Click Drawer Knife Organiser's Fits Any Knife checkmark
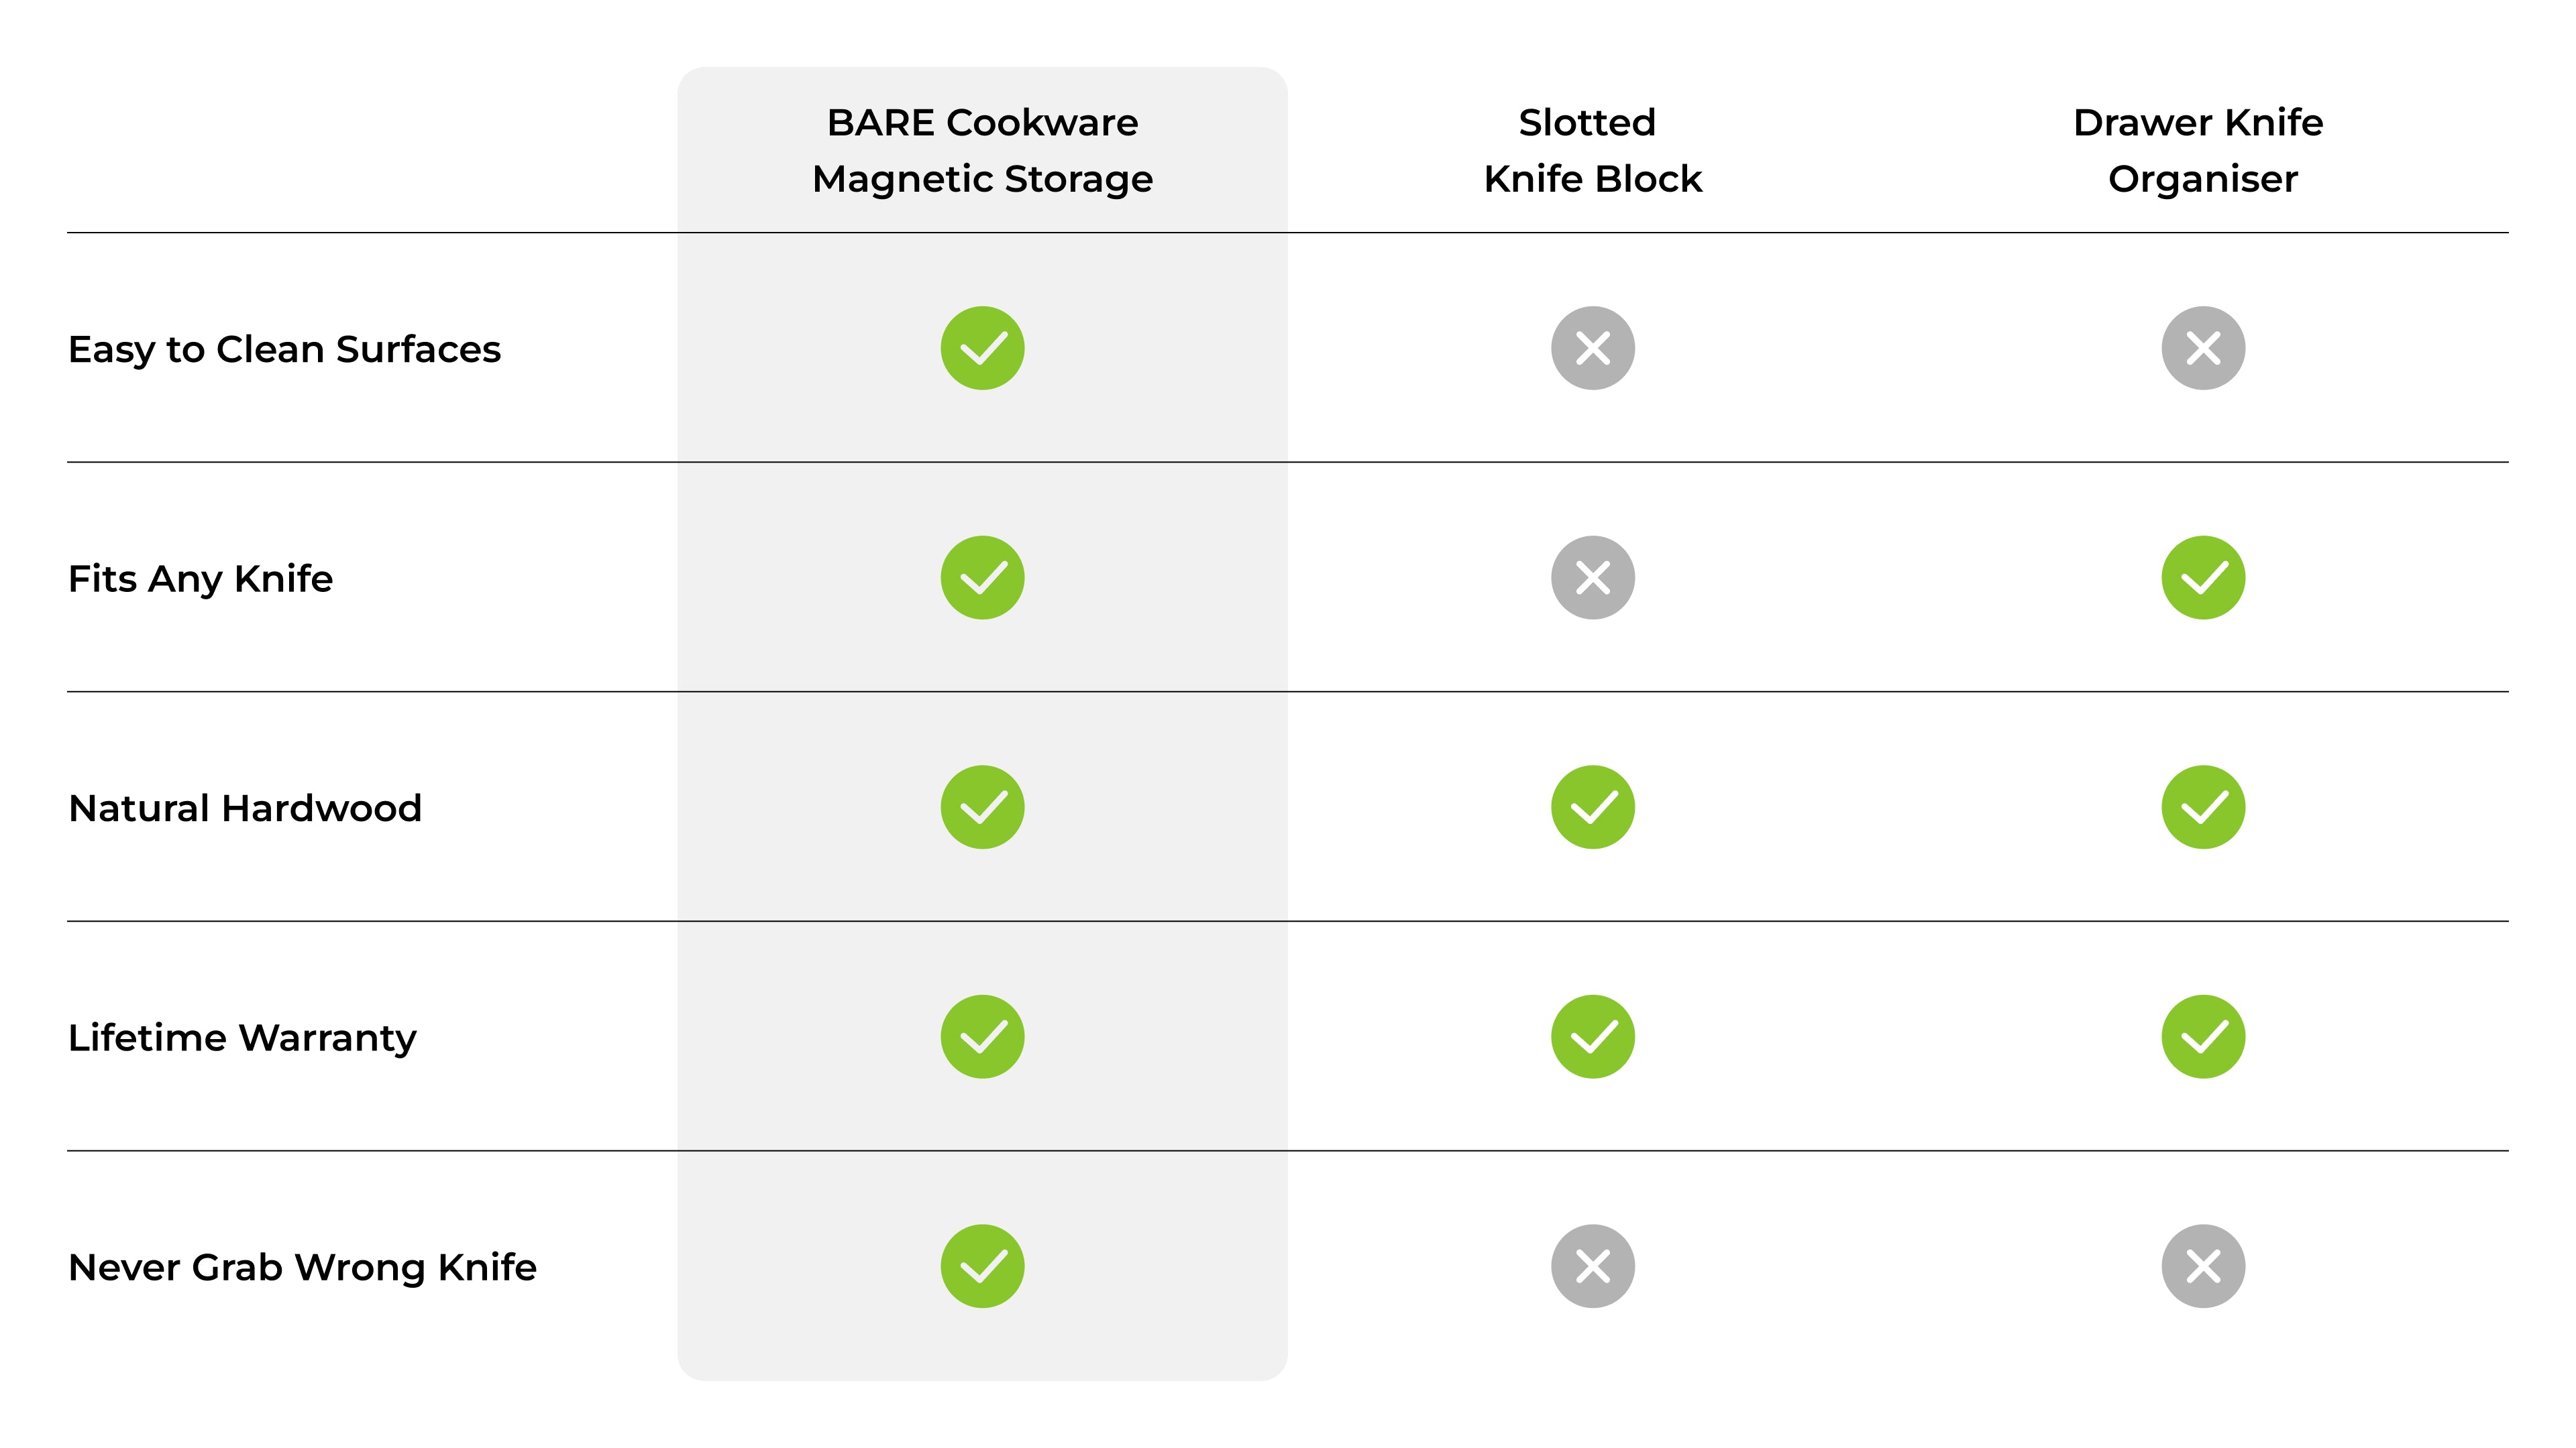Viewport: 2576px width, 1448px height. coord(2202,578)
